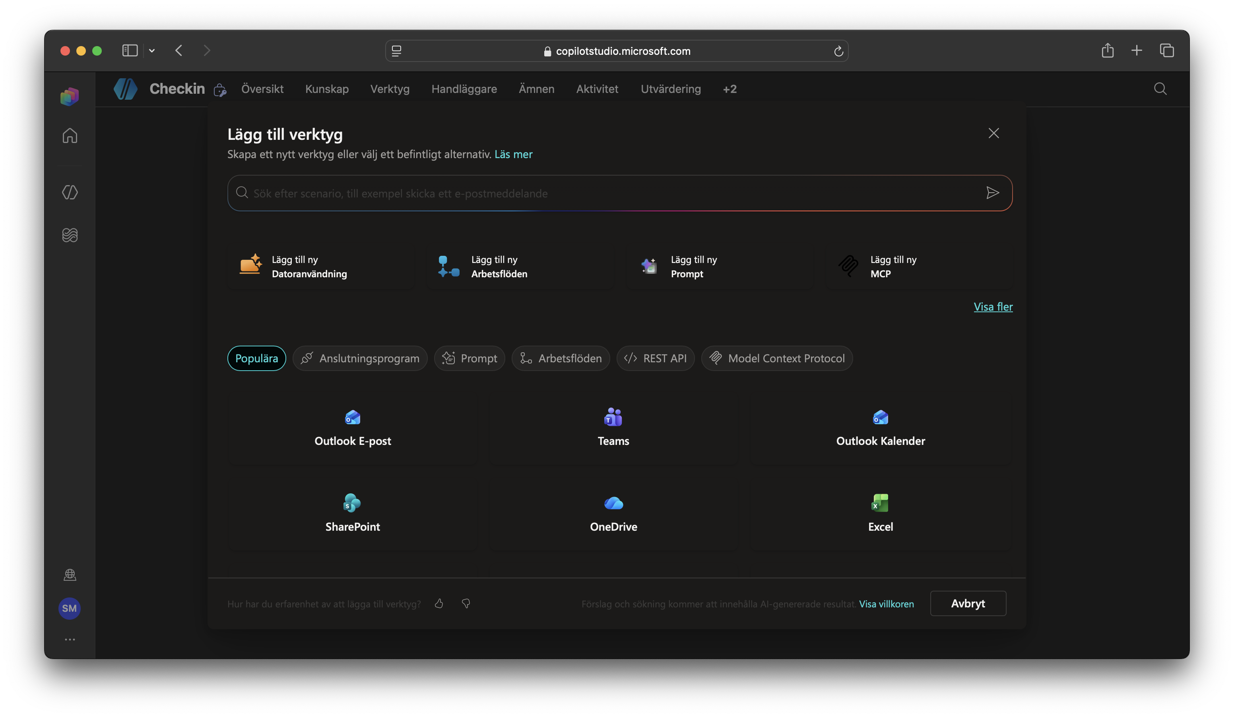Viewport: 1234px width, 719px height.
Task: Click the Power Platform logo at sidebar top
Action: pyautogui.click(x=70, y=97)
